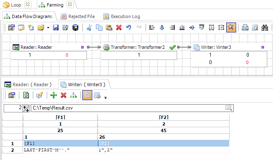Open print preview magnifier page icon

point(255,27)
